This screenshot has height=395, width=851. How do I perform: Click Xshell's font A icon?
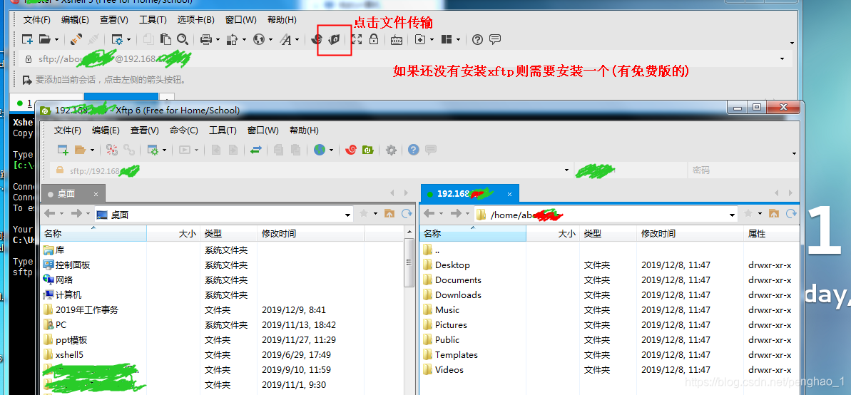tap(286, 39)
